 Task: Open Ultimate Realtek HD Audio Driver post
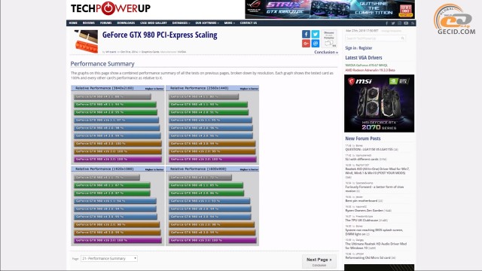point(376,246)
